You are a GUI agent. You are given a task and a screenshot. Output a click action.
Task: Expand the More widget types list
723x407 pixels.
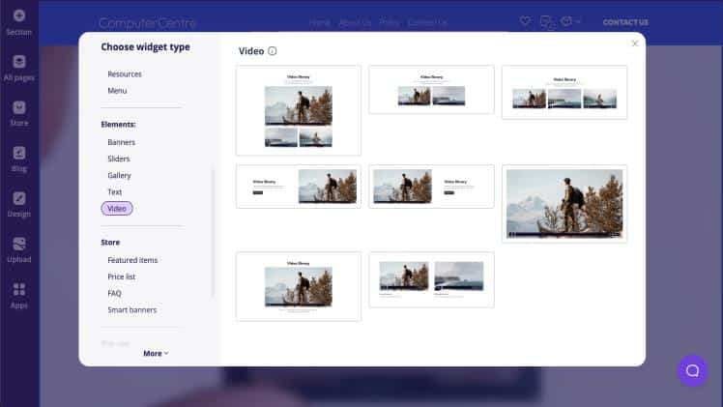156,354
